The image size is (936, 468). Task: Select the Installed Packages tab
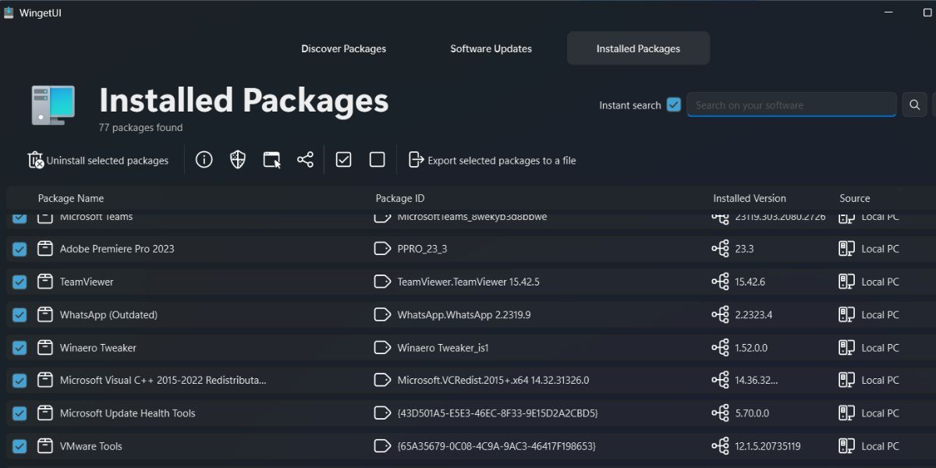(638, 48)
